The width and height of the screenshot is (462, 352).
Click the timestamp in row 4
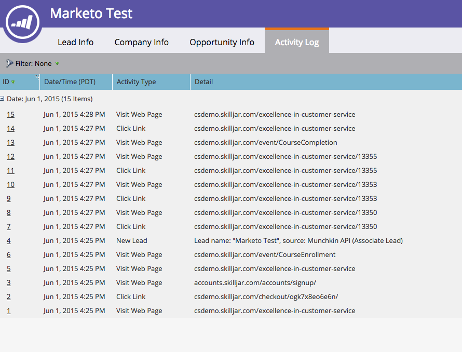point(74,240)
